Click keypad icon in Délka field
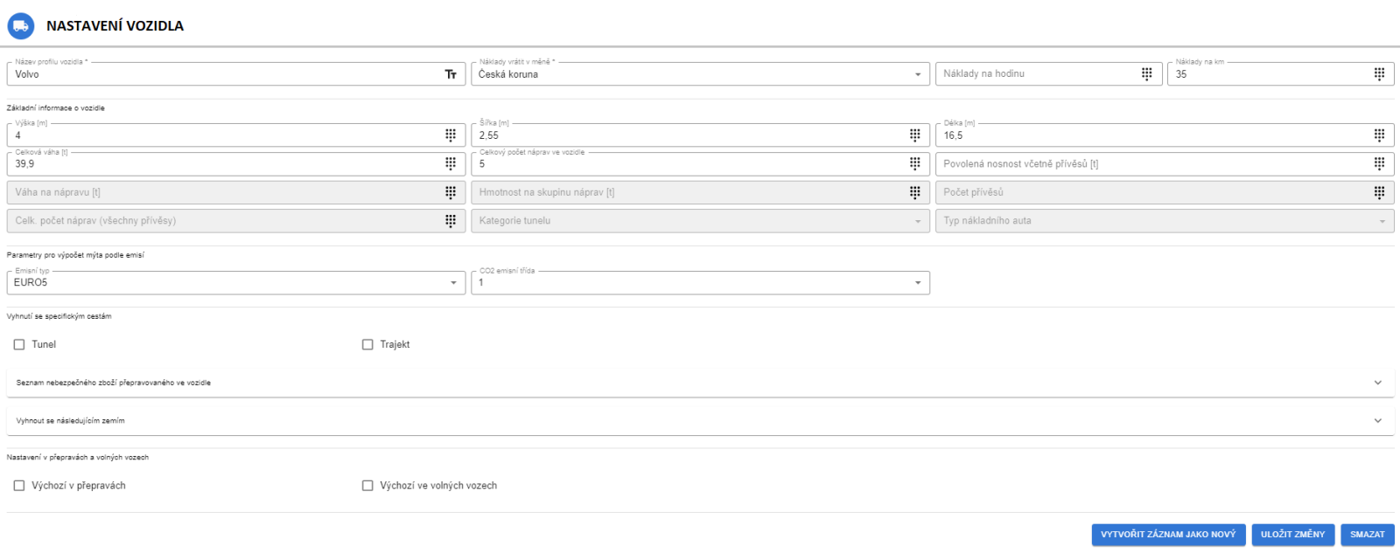The height and width of the screenshot is (553, 1400). [x=1379, y=135]
